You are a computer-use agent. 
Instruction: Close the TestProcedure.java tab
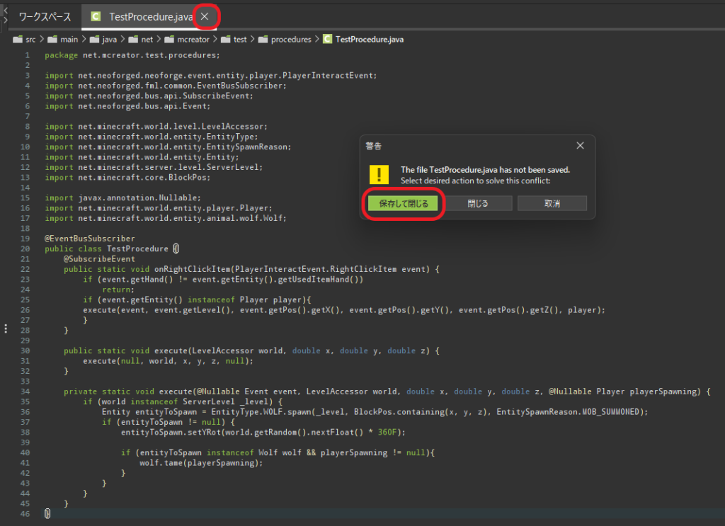(x=205, y=16)
